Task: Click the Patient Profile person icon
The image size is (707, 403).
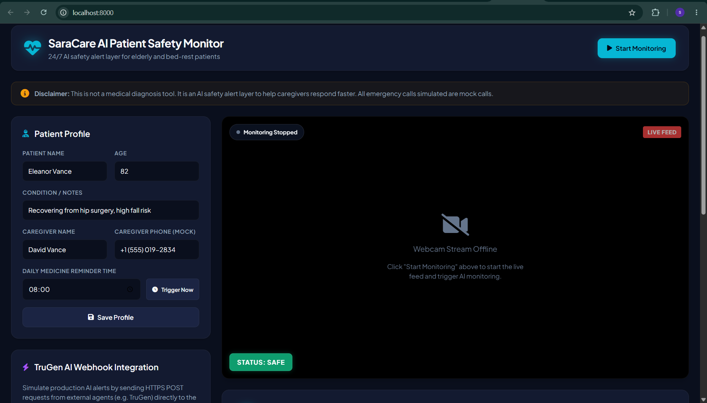Action: click(26, 134)
